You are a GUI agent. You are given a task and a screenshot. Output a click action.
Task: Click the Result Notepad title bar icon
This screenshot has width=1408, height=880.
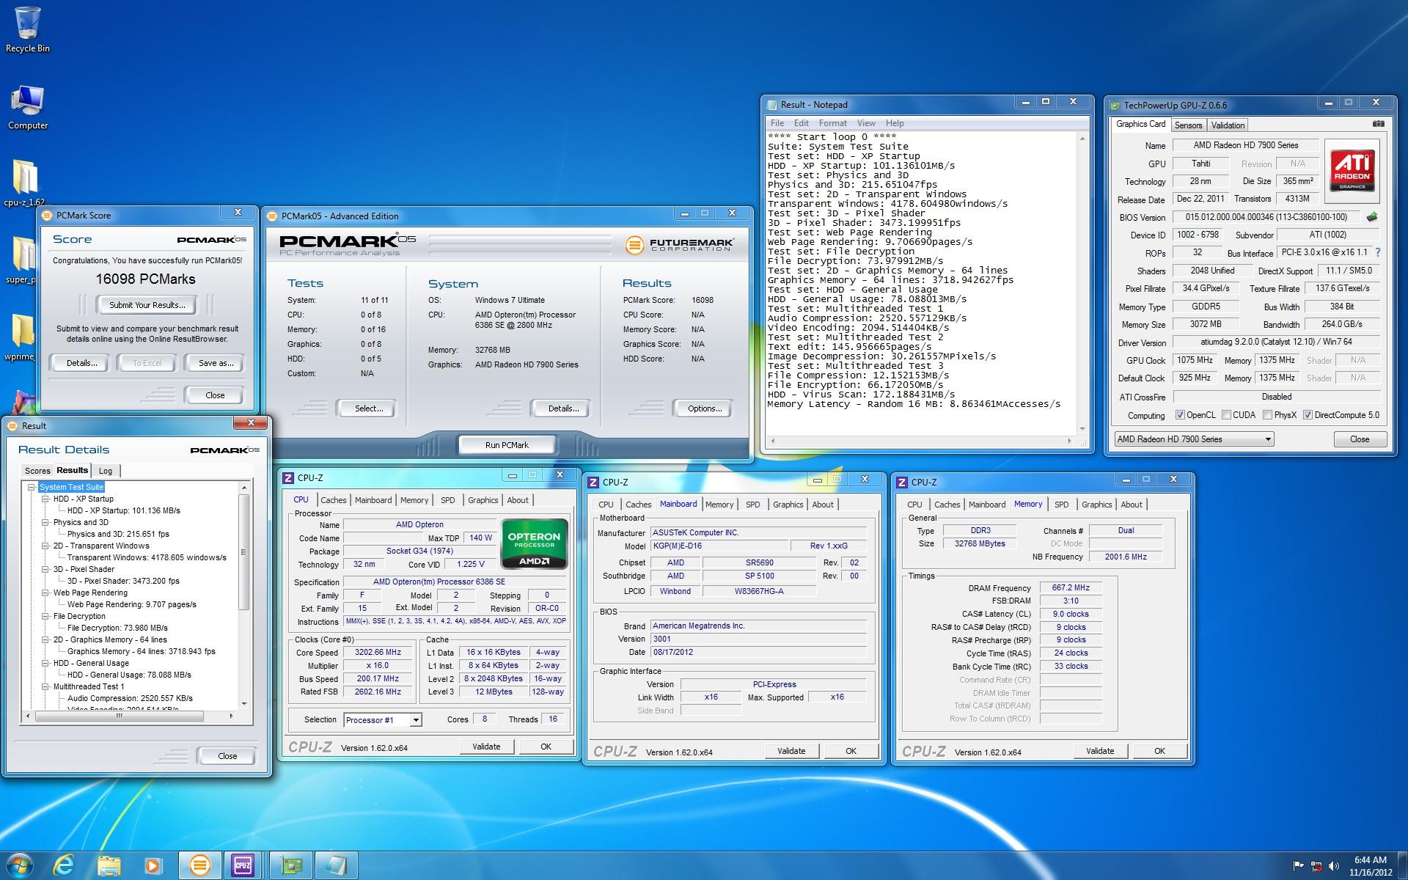click(x=771, y=105)
